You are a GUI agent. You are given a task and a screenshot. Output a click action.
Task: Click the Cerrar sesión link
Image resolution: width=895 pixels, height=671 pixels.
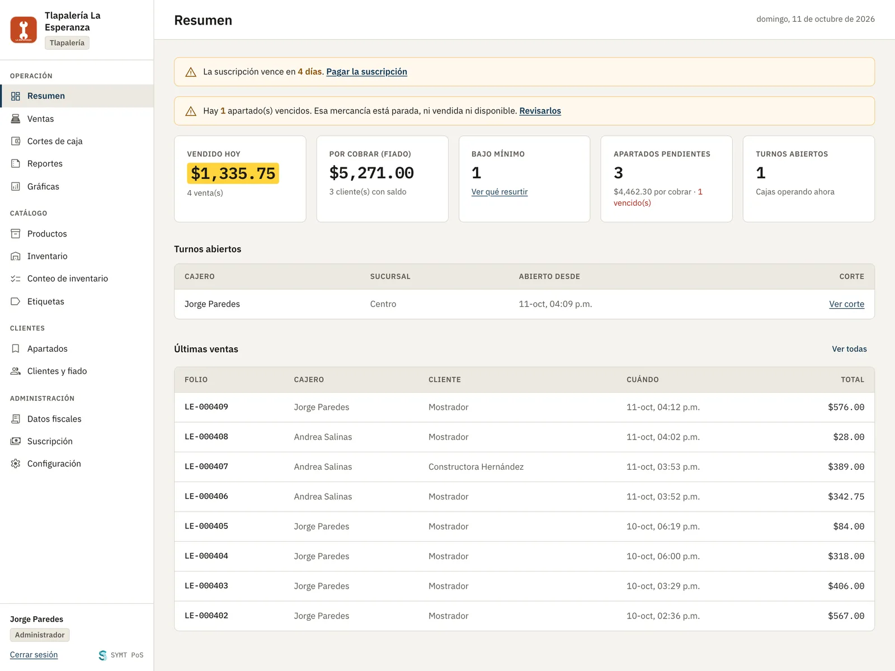[34, 655]
